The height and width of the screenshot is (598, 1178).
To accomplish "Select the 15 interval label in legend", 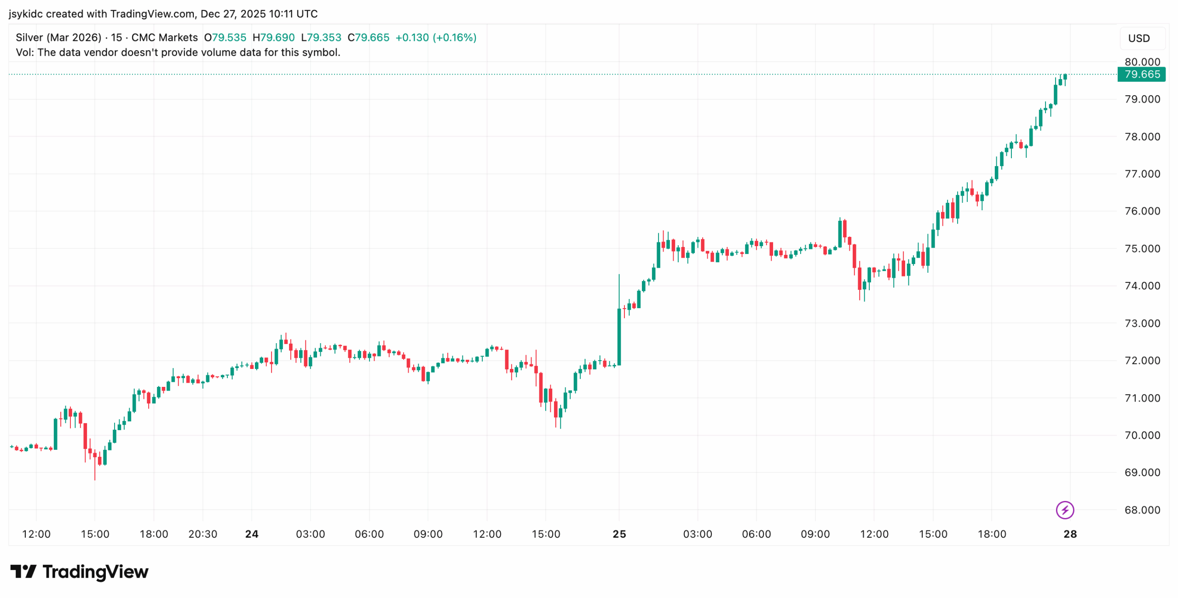I will click(x=116, y=37).
